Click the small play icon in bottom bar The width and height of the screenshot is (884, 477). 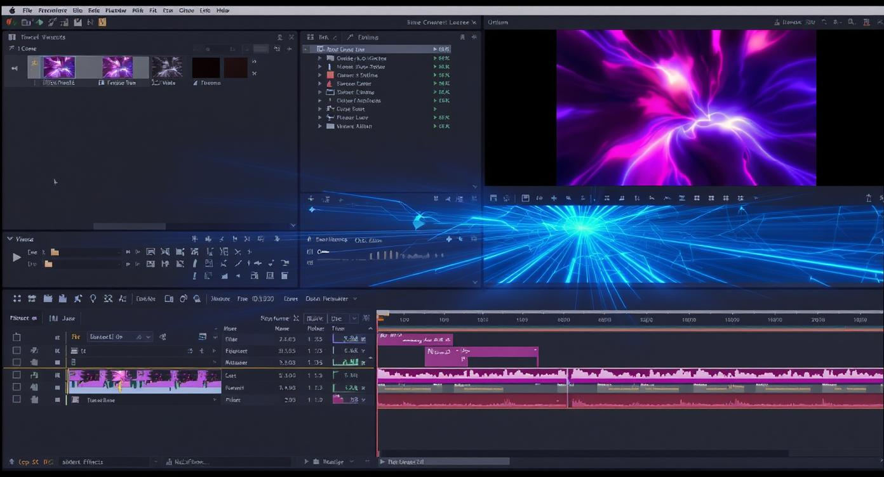(307, 462)
